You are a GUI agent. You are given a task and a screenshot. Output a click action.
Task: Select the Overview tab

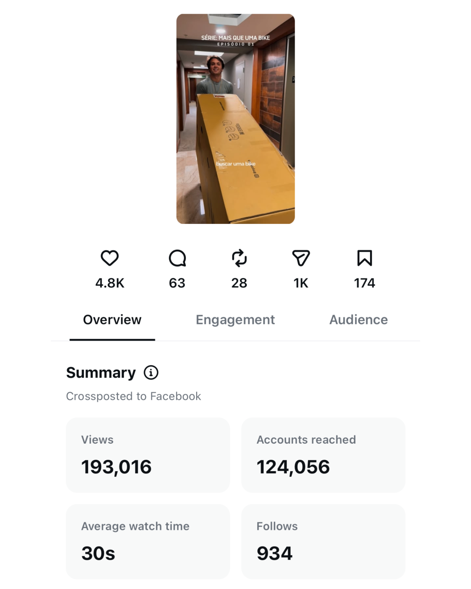112,320
